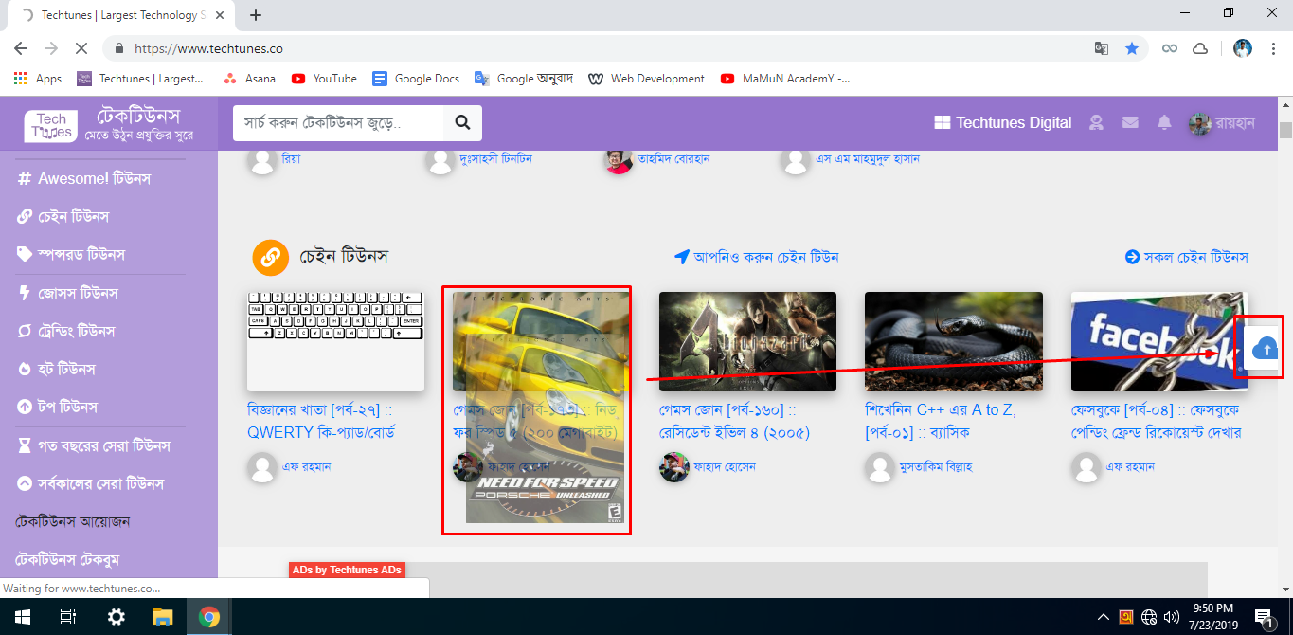Open File Explorer in taskbar

163,617
